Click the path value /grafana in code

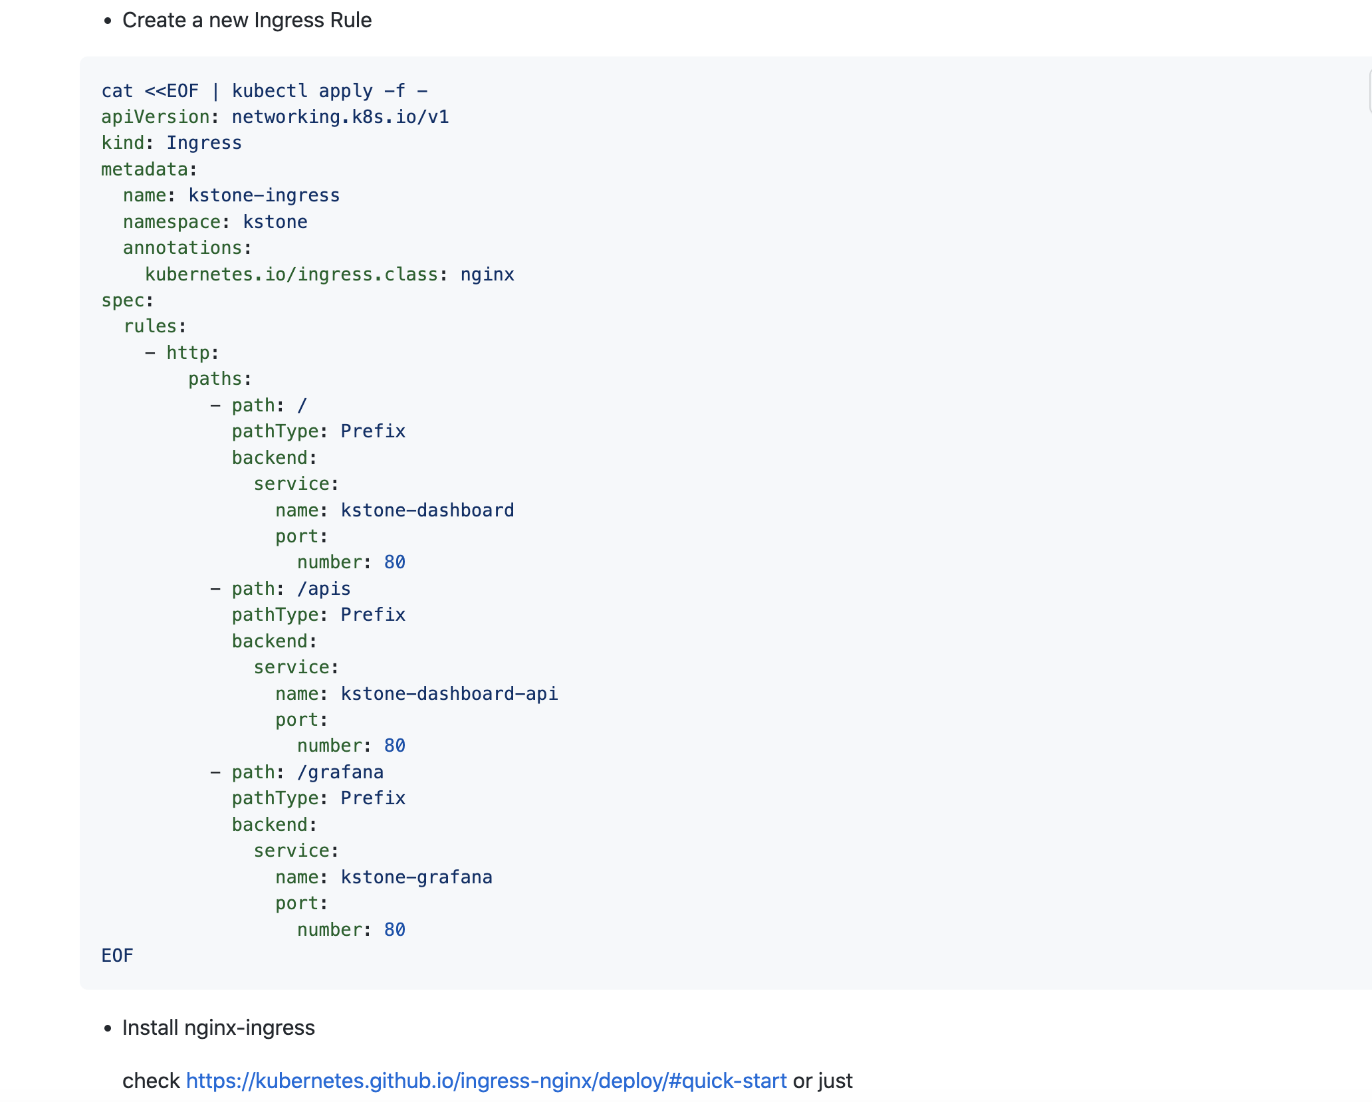point(341,772)
